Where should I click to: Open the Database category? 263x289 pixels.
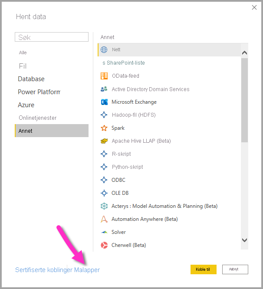pos(31,79)
